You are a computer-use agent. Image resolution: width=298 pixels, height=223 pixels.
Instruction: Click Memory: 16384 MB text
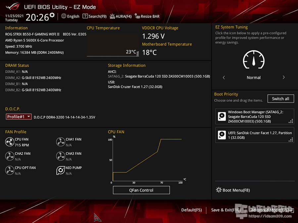tap(34, 53)
